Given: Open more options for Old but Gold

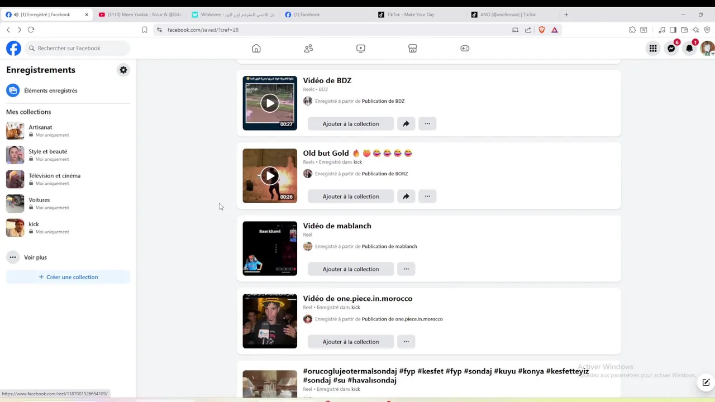Looking at the screenshot, I should (427, 197).
